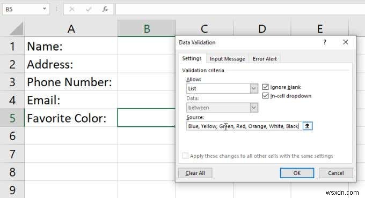Confirm entry with the checkmark formula bar icon
365x198 pixels.
pos(88,9)
